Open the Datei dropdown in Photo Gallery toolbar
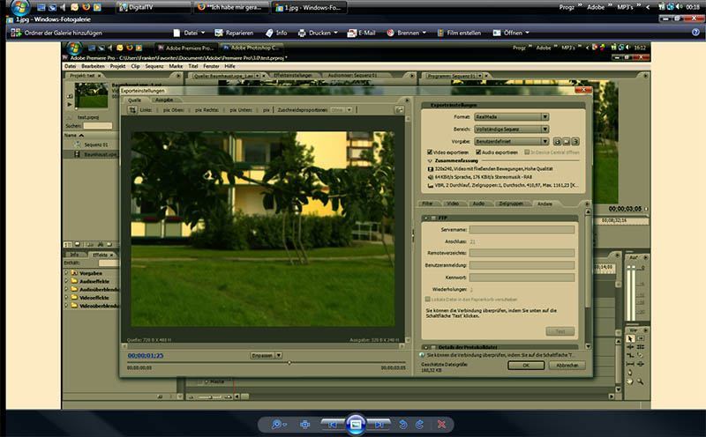The height and width of the screenshot is (437, 706). (190, 33)
